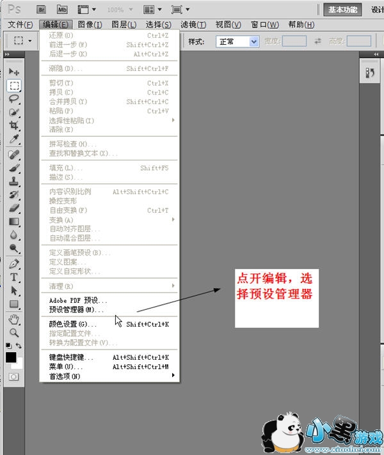Select the Brush tool
The width and height of the screenshot is (384, 455).
(13, 168)
